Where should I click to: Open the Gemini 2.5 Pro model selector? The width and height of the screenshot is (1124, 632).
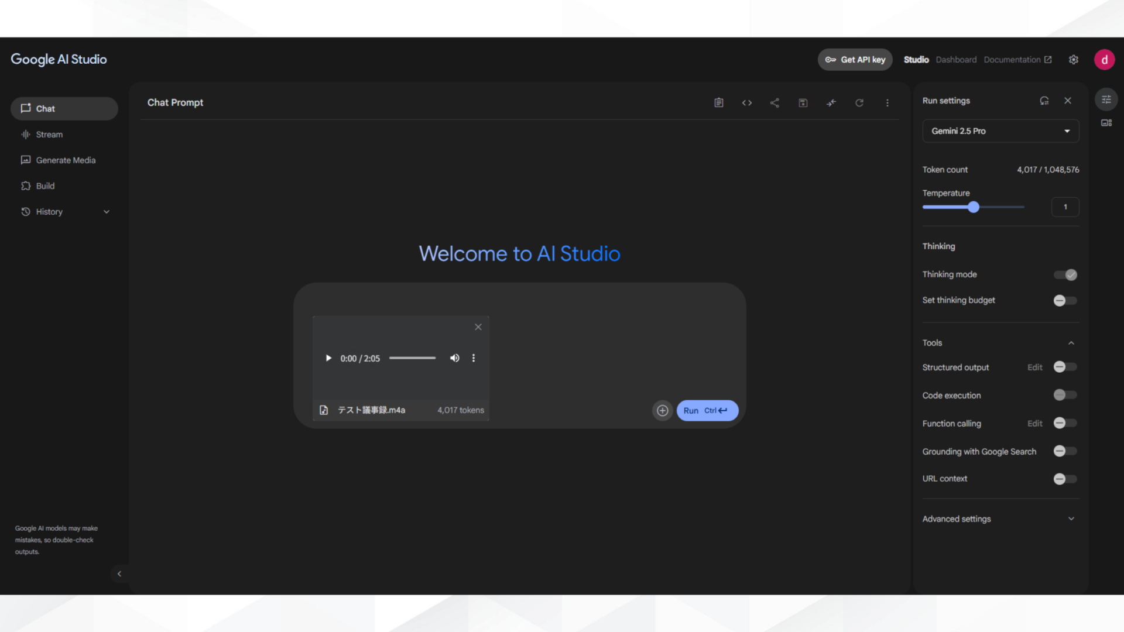tap(1000, 130)
